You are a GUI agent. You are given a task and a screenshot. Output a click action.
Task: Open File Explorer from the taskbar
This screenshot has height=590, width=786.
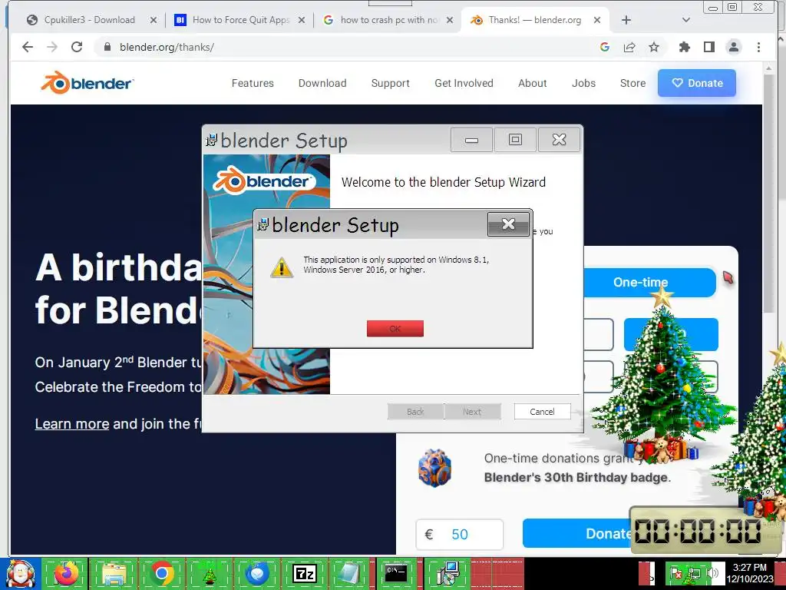(x=114, y=573)
